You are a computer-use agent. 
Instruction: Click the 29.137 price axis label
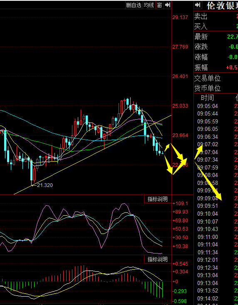tap(180, 17)
